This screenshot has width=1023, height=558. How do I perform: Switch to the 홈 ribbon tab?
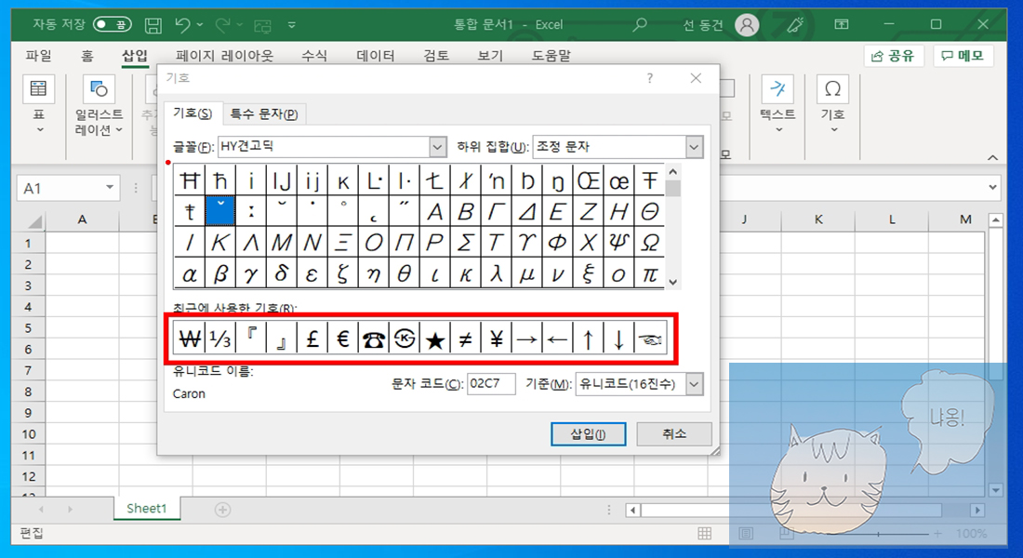point(86,56)
